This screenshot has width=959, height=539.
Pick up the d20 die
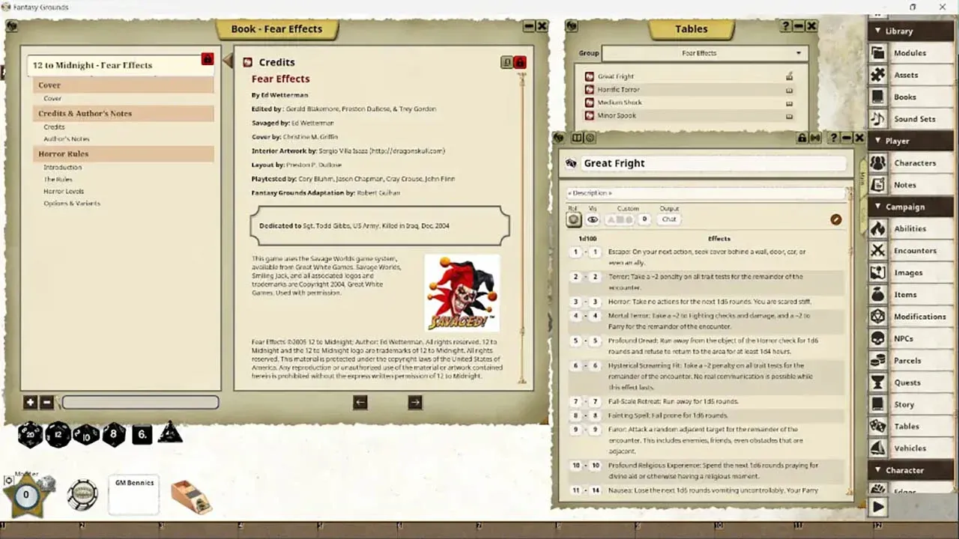[30, 434]
